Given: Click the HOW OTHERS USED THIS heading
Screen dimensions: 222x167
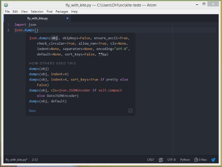Looking at the screenshot, I should tap(52, 63).
